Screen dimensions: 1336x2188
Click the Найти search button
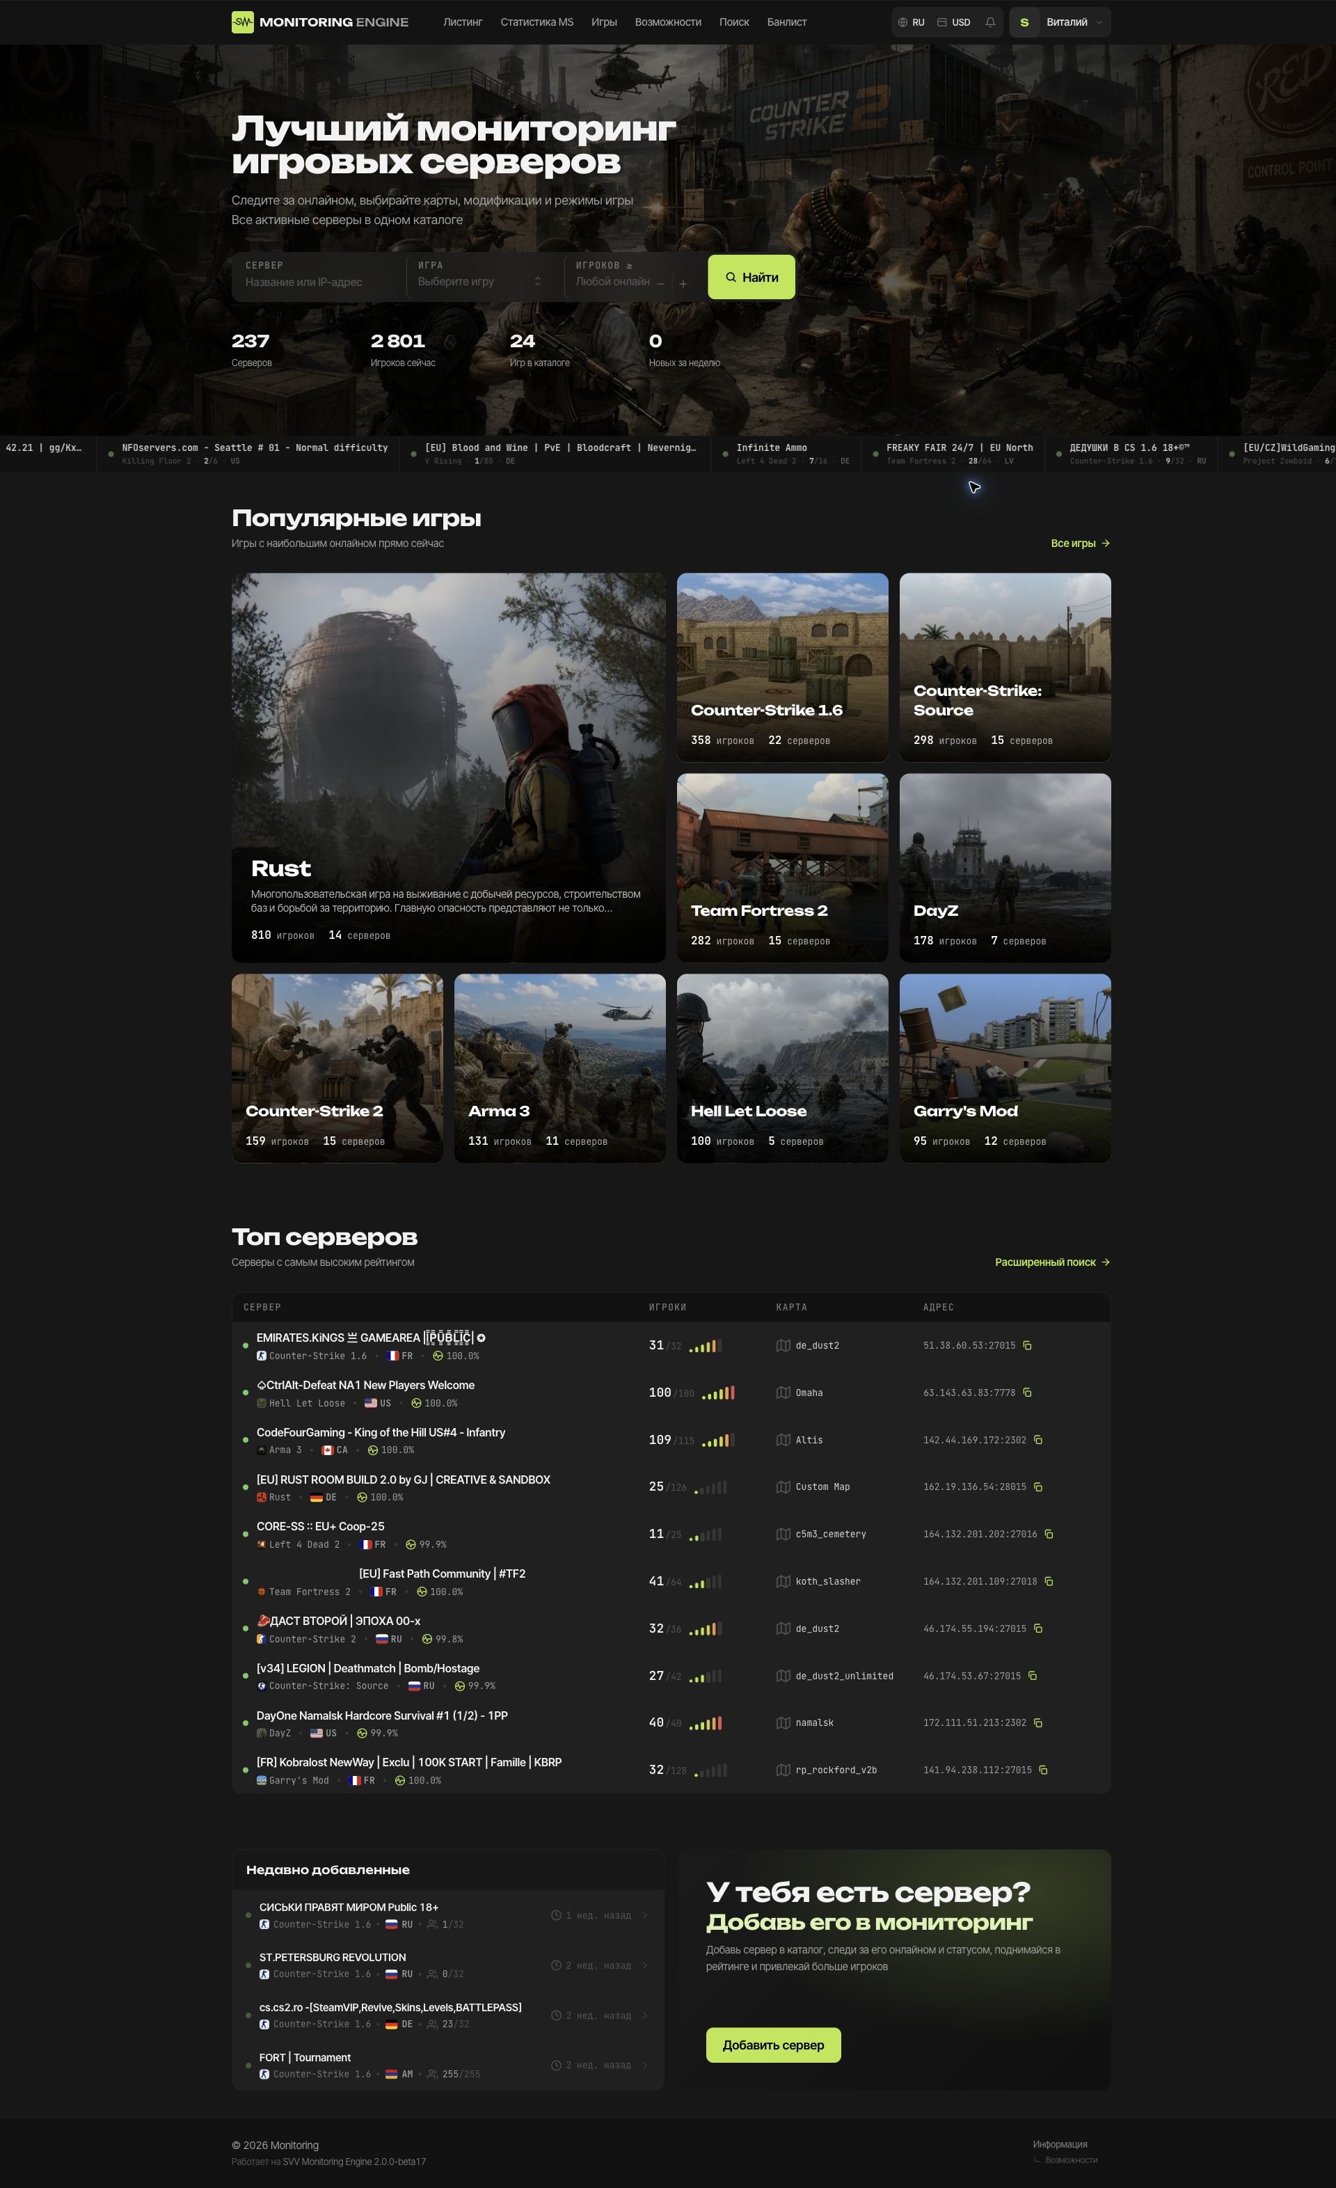point(751,277)
